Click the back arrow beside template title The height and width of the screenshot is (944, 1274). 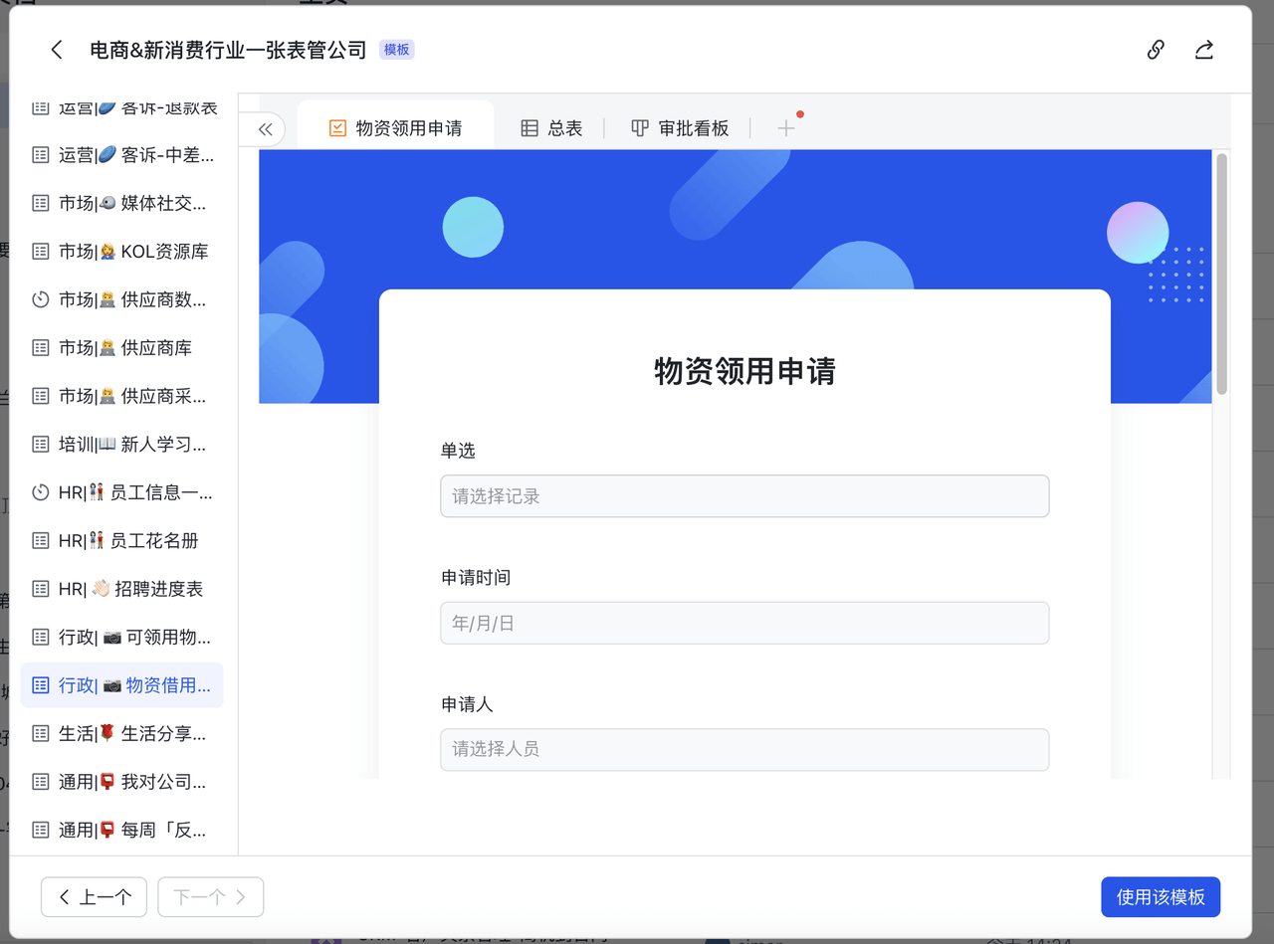pos(57,50)
